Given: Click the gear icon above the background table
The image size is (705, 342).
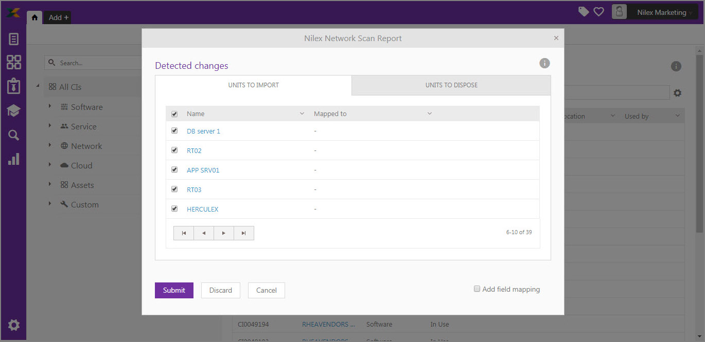Looking at the screenshot, I should 678,93.
